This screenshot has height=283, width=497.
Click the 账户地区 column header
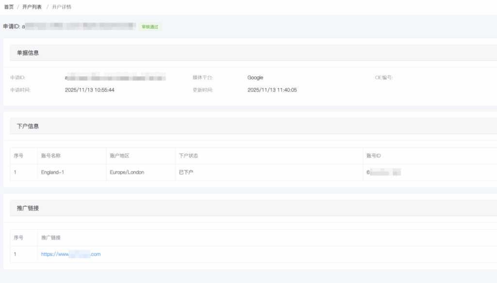pos(119,156)
